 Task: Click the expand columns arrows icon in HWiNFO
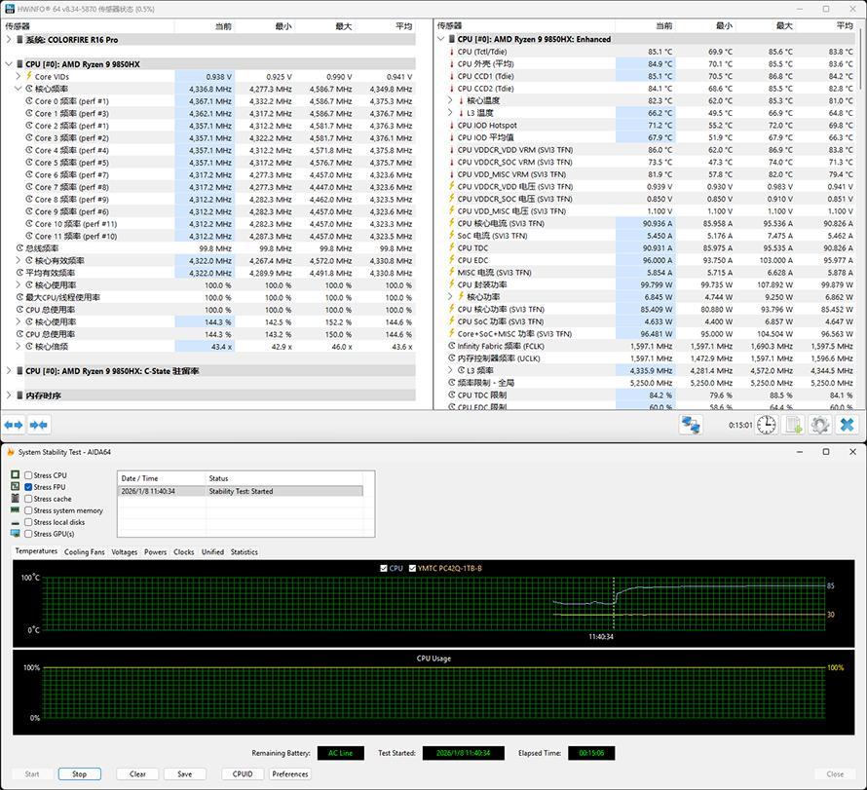[x=14, y=425]
